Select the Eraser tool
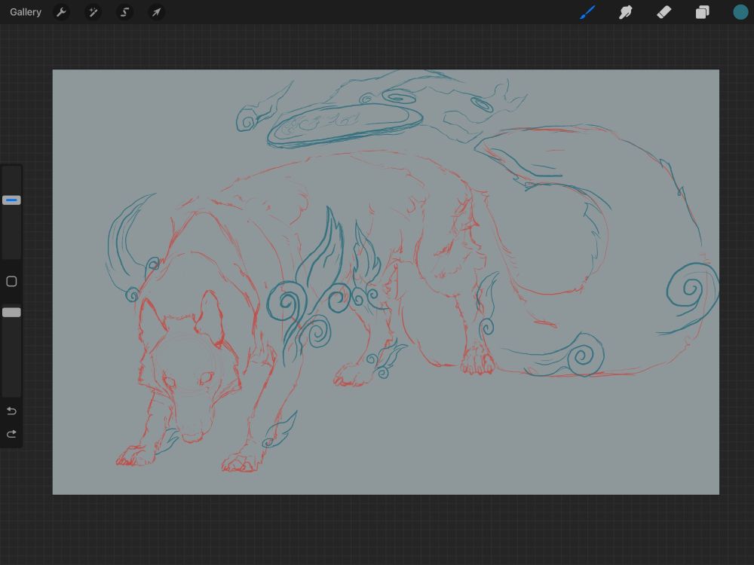The height and width of the screenshot is (565, 754). click(664, 12)
